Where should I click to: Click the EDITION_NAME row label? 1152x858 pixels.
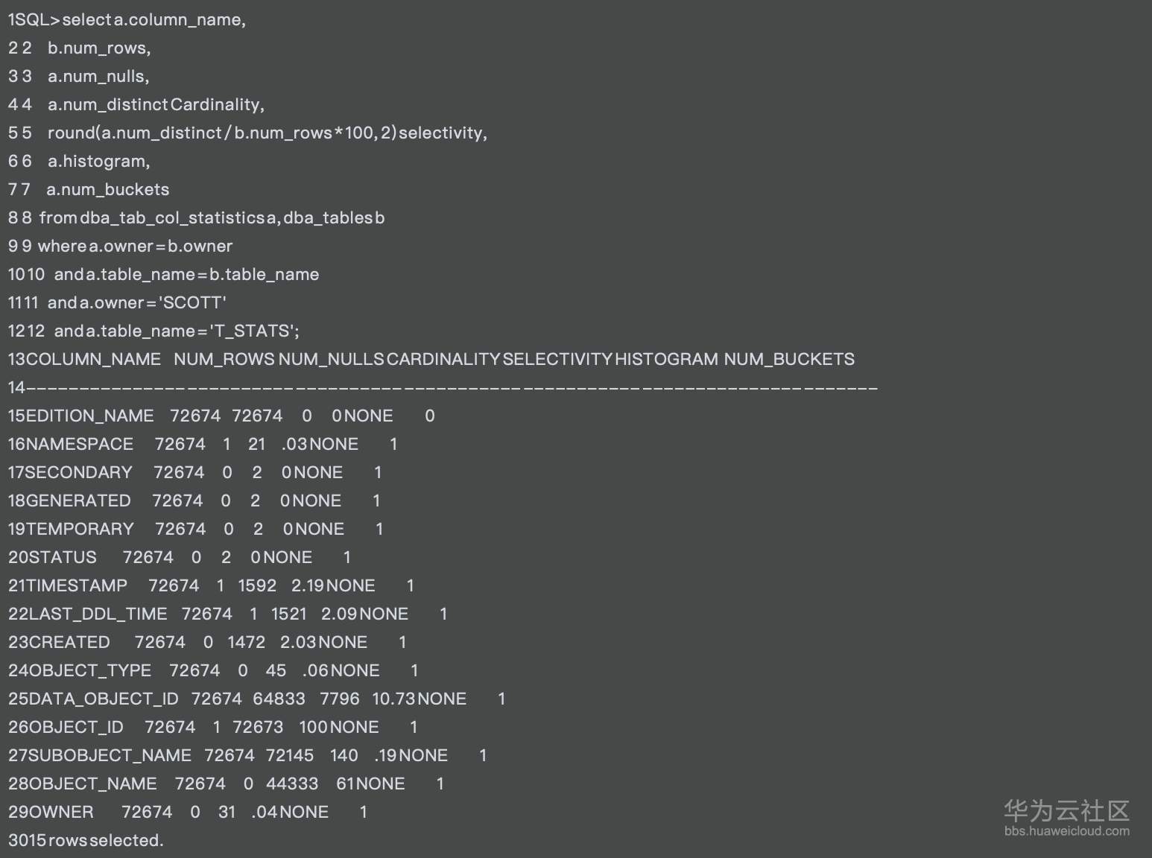point(89,416)
